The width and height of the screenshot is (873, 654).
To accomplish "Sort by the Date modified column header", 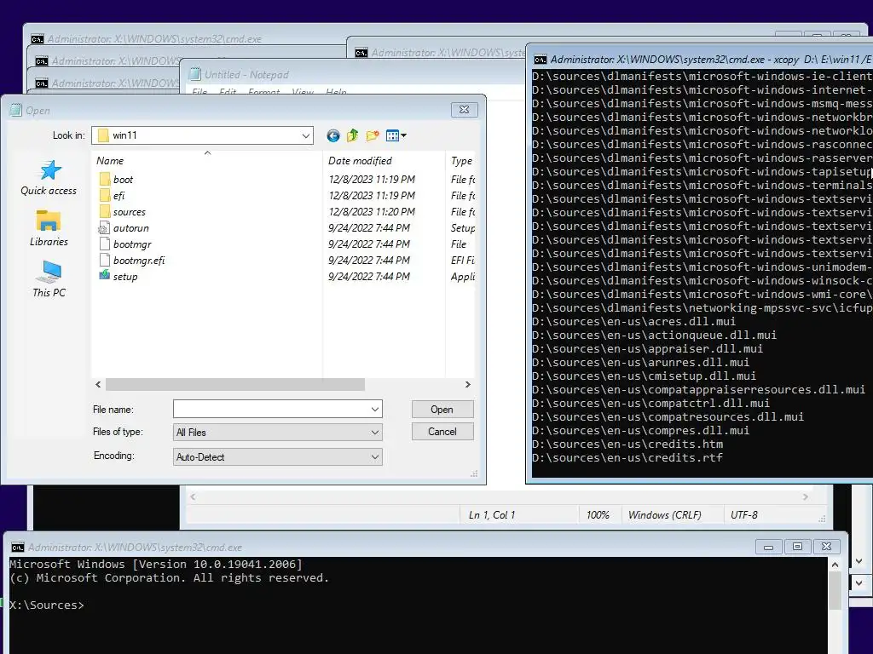I will pyautogui.click(x=384, y=161).
